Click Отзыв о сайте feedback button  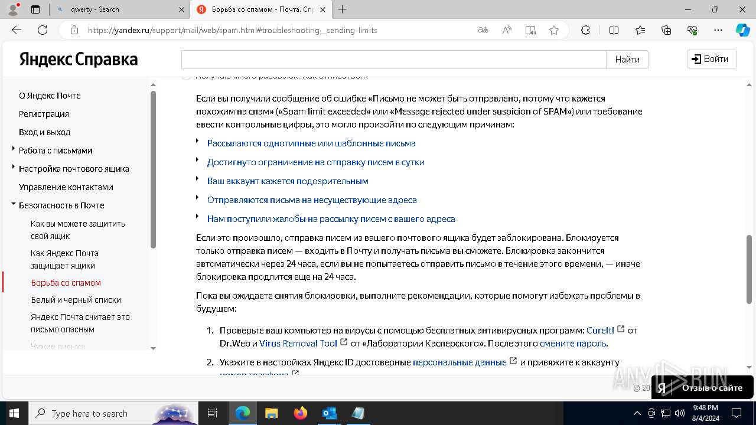[702, 387]
